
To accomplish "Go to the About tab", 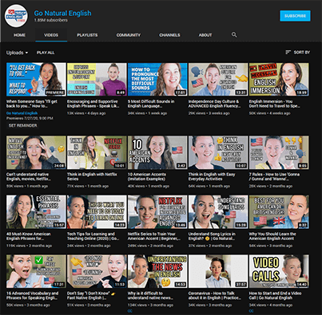I will [x=205, y=35].
